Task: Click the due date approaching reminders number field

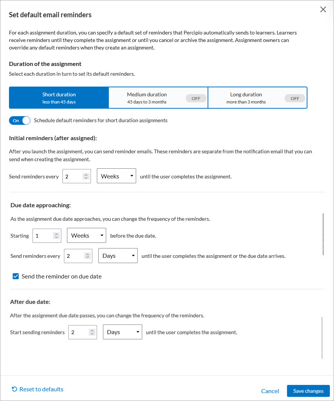Action: pos(74,256)
